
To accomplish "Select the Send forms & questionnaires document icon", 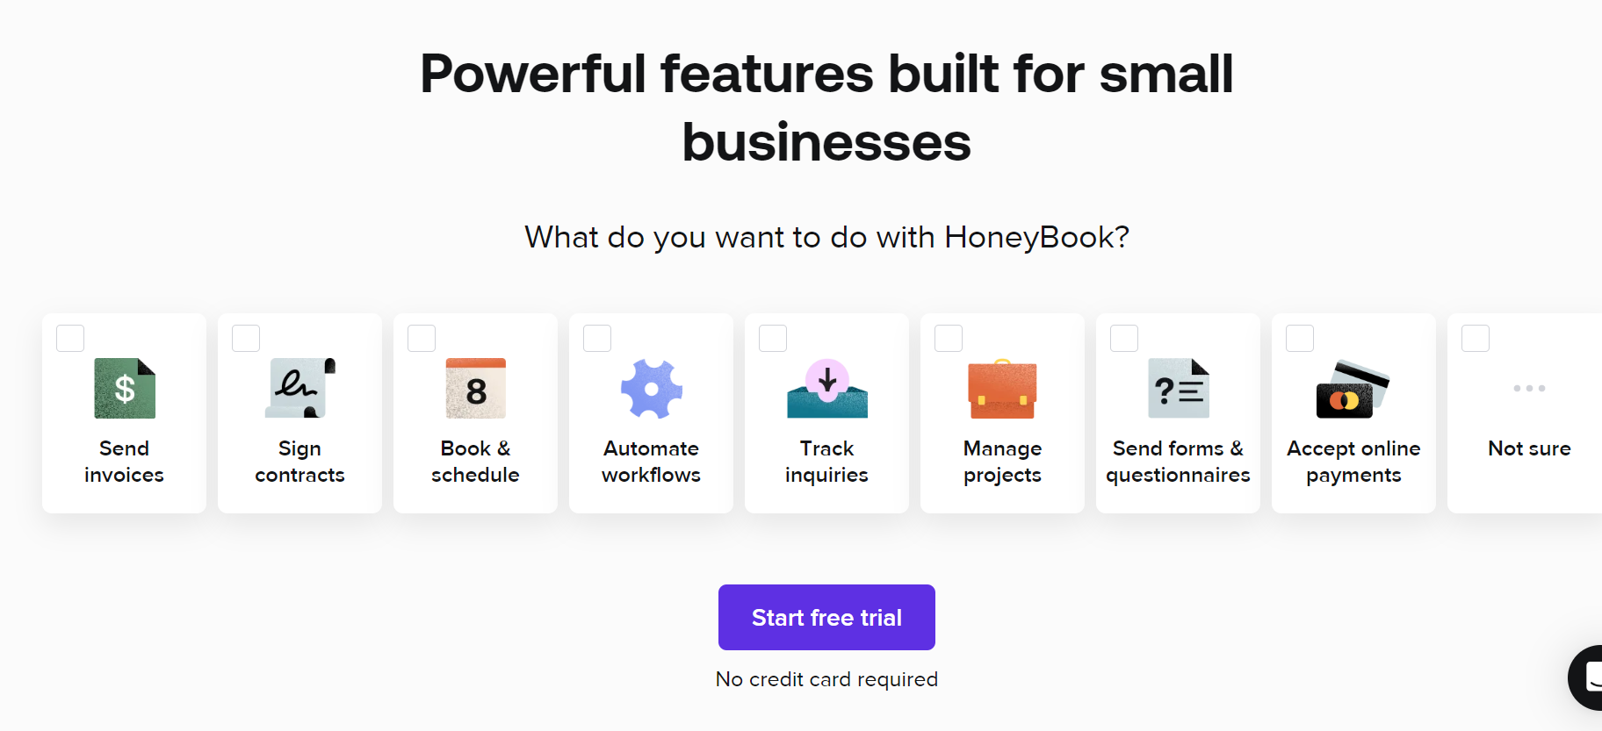I will 1178,388.
